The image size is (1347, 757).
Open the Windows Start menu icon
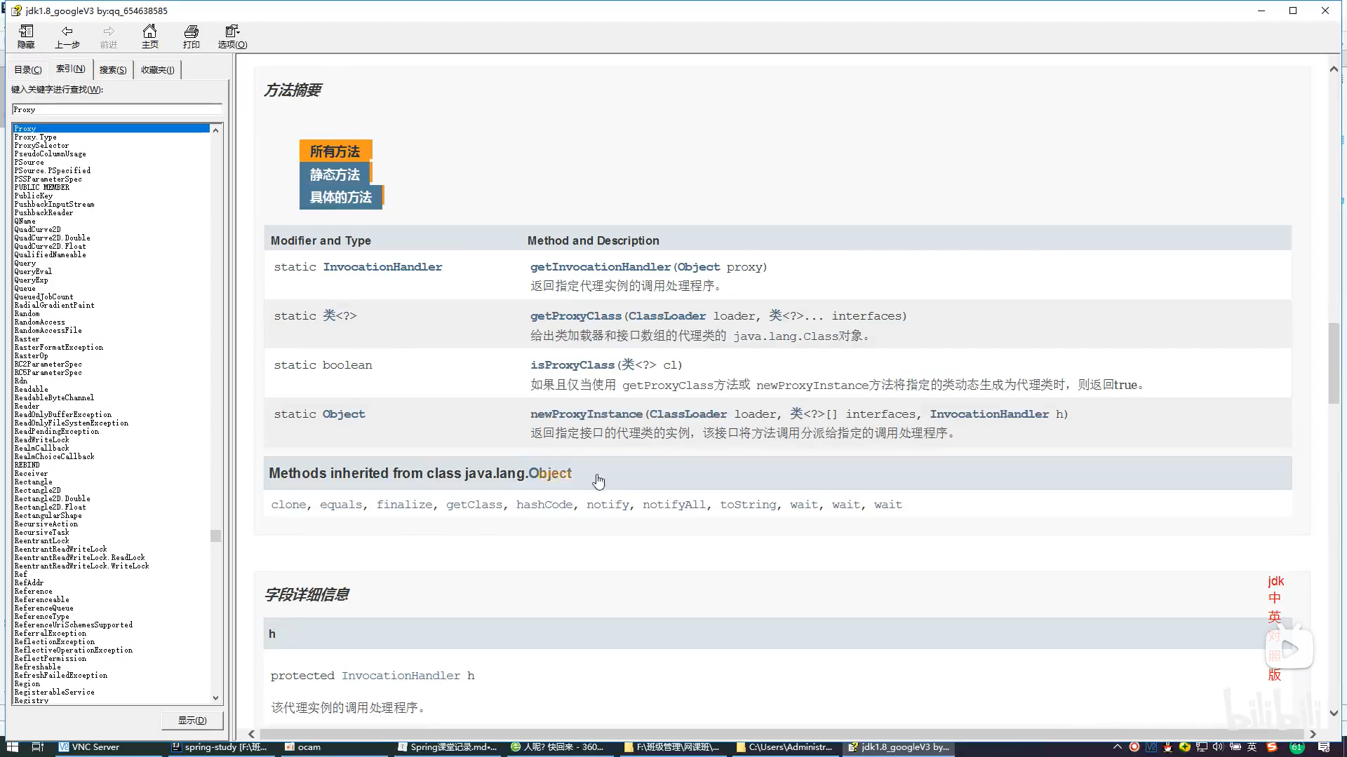12,747
